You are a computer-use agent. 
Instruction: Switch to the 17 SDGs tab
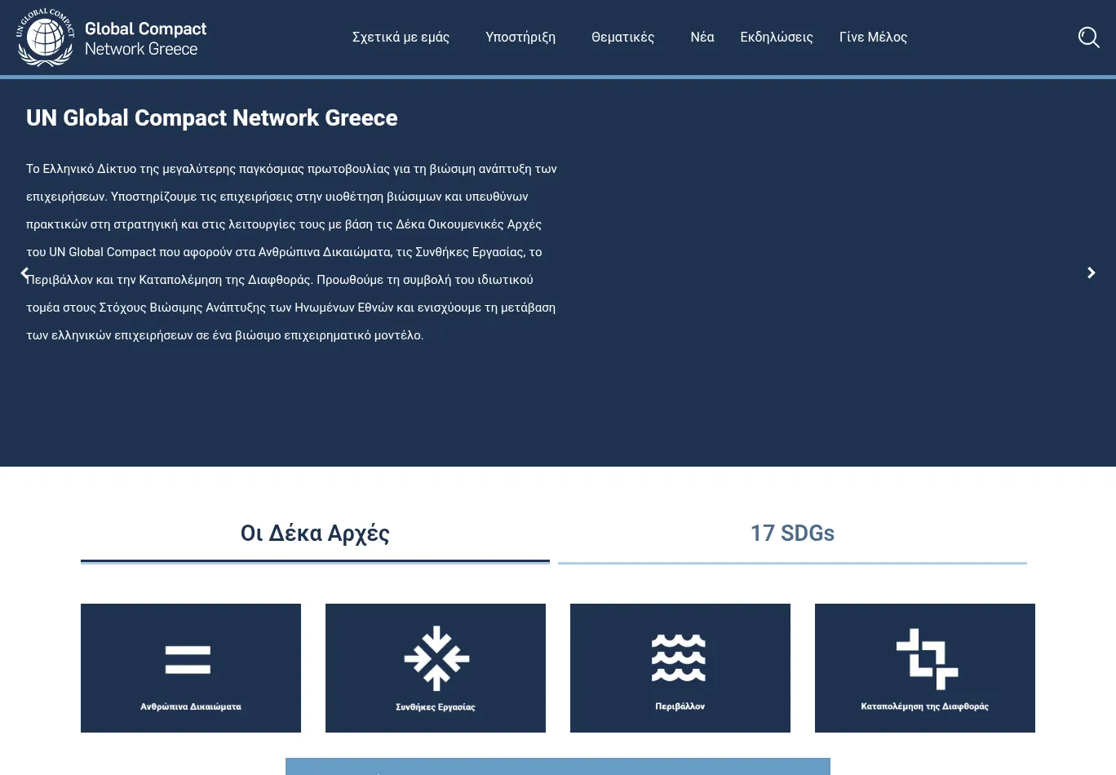coord(792,533)
